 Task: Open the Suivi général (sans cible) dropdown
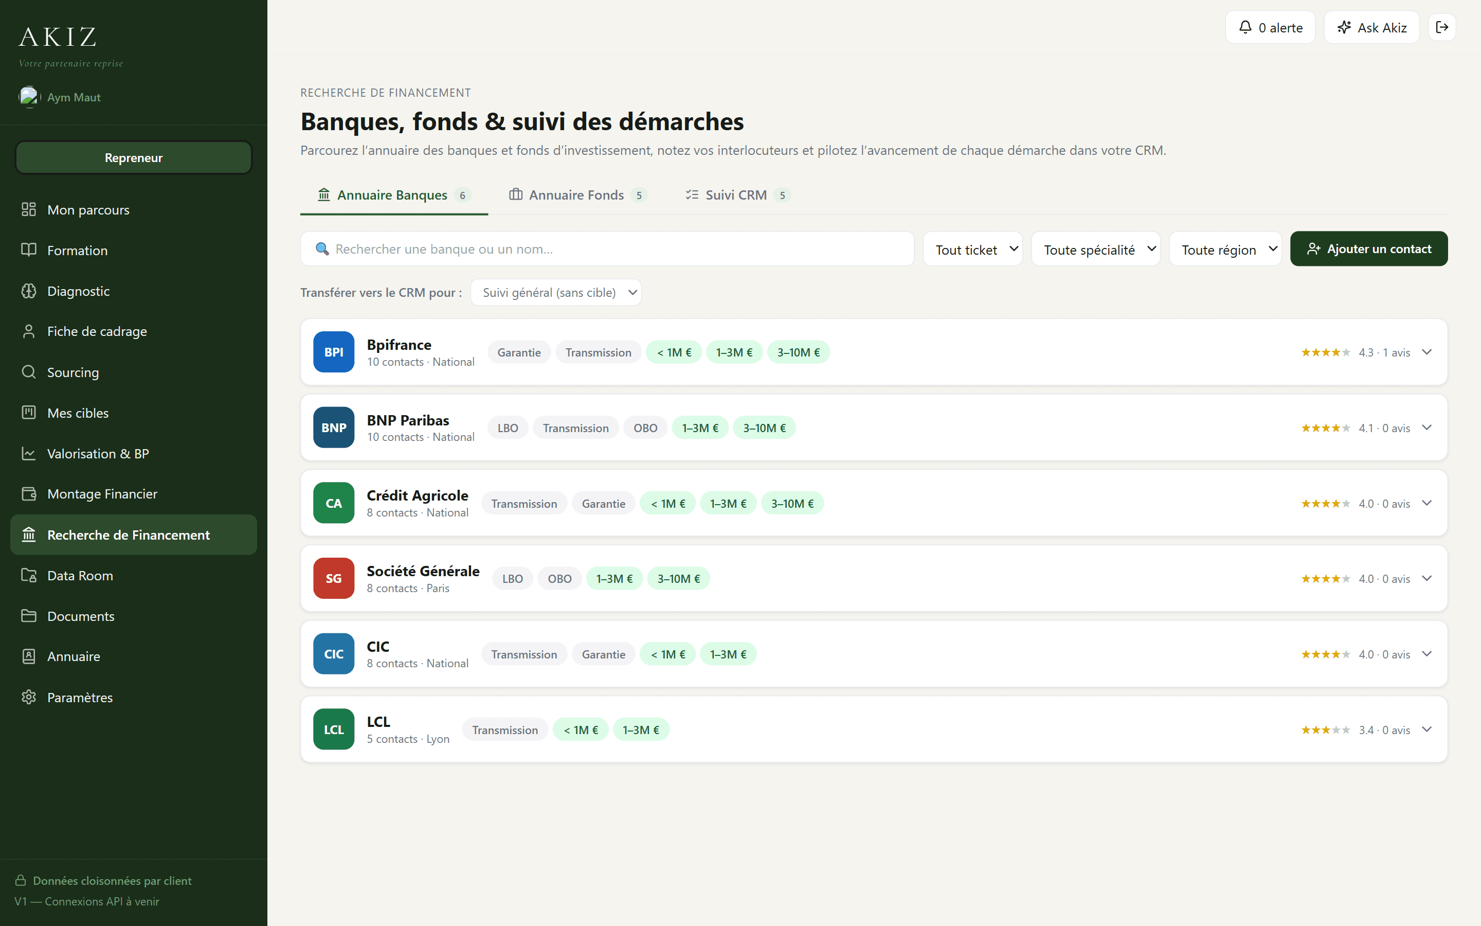(556, 292)
